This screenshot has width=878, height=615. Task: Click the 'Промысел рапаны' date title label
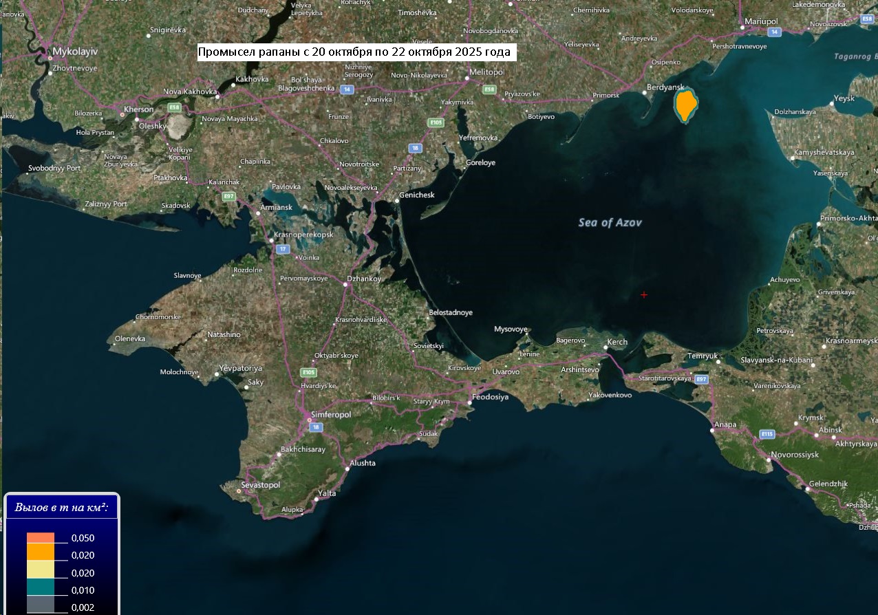click(354, 52)
